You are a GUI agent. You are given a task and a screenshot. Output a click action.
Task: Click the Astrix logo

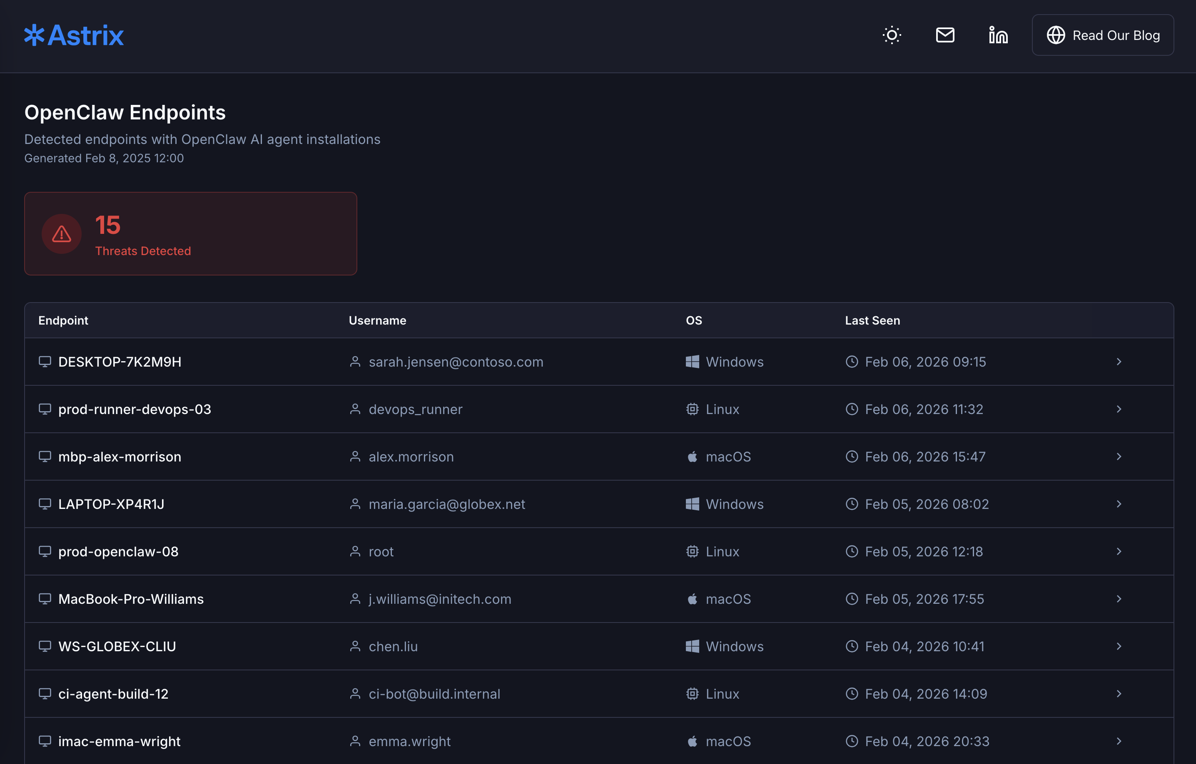74,35
